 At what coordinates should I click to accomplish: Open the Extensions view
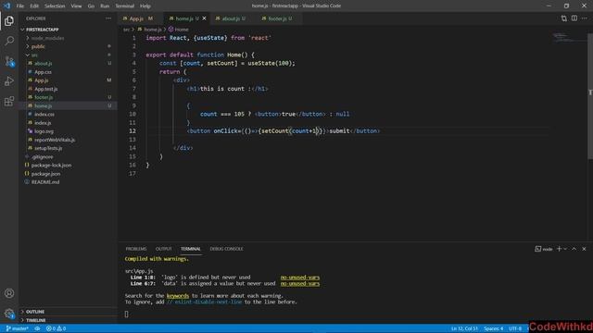9,101
